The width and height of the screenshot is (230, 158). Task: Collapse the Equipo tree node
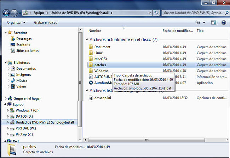(x=5, y=105)
